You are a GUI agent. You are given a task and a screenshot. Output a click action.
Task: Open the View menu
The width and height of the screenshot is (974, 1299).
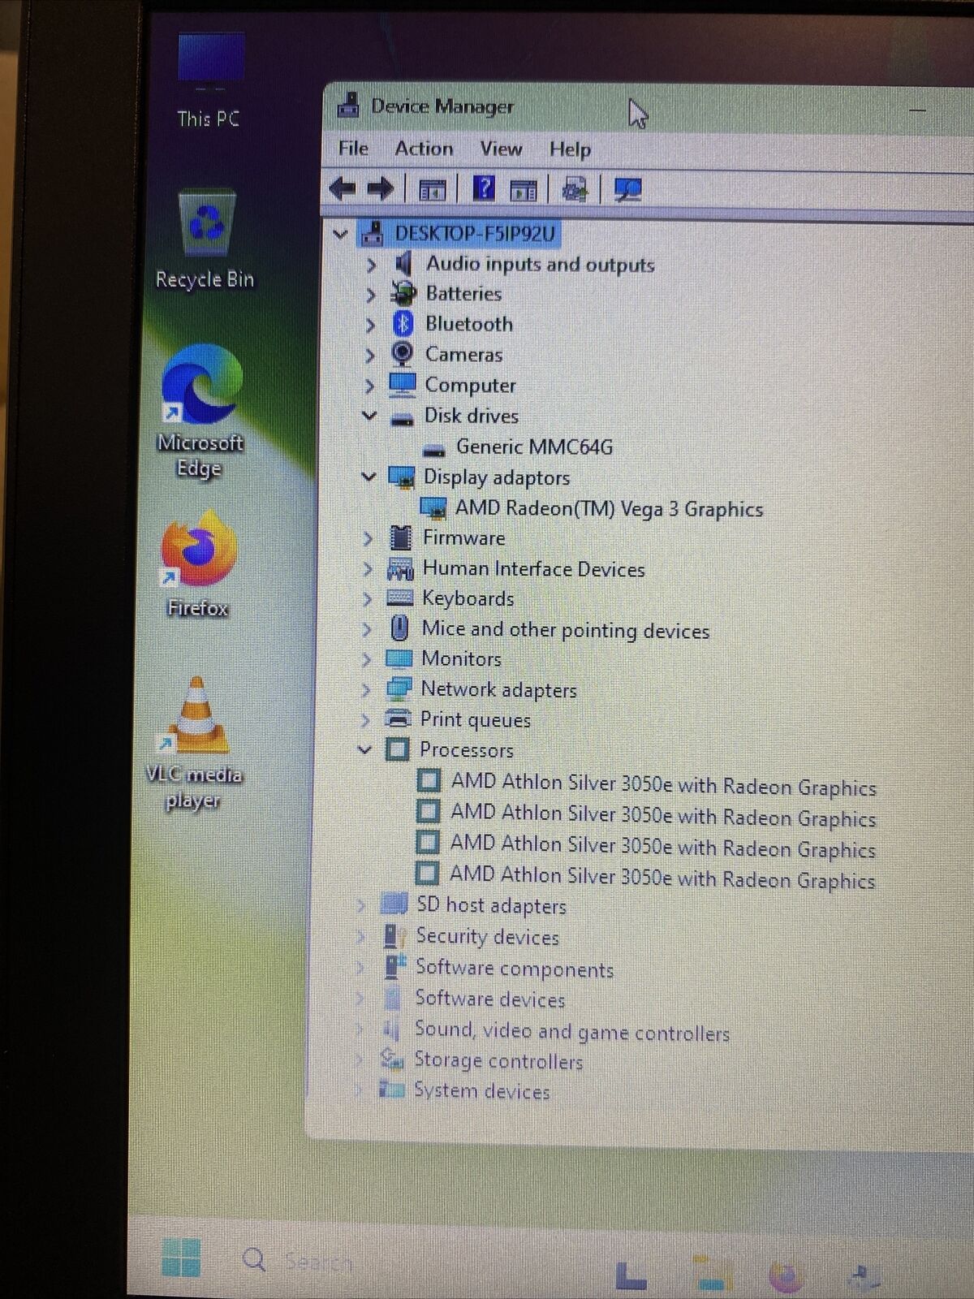tap(501, 149)
